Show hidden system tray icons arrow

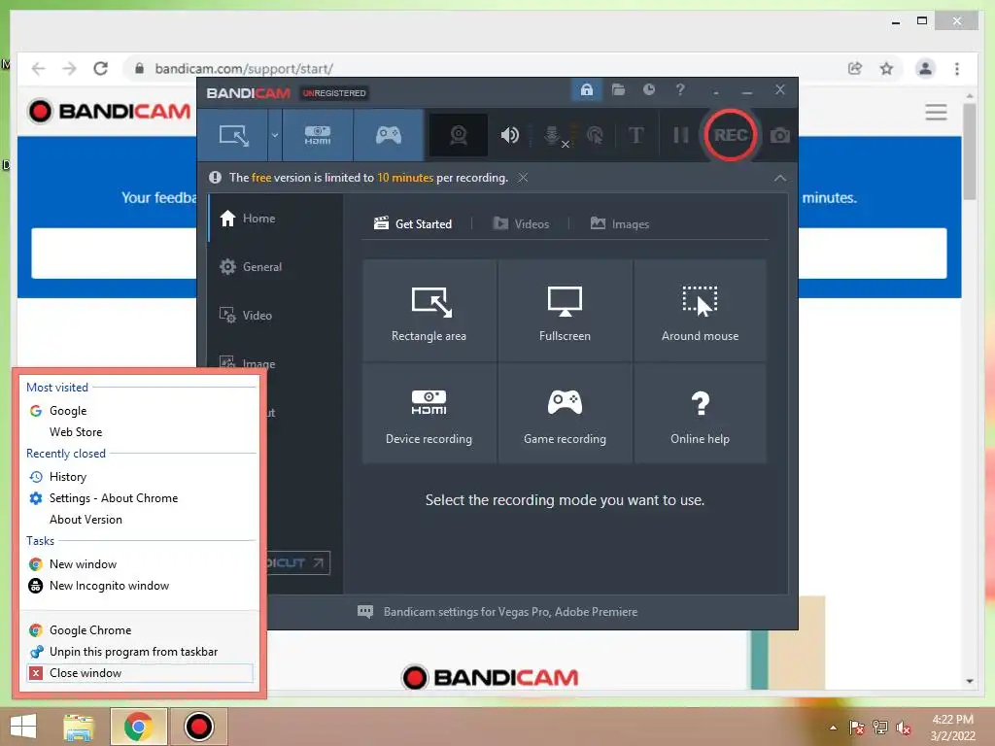click(833, 728)
